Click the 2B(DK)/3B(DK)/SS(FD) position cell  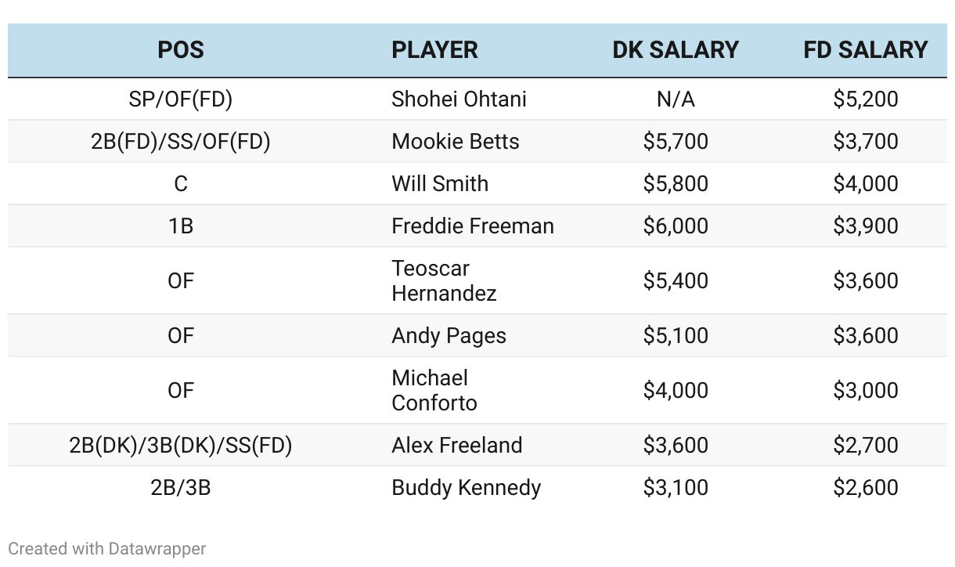pos(181,446)
